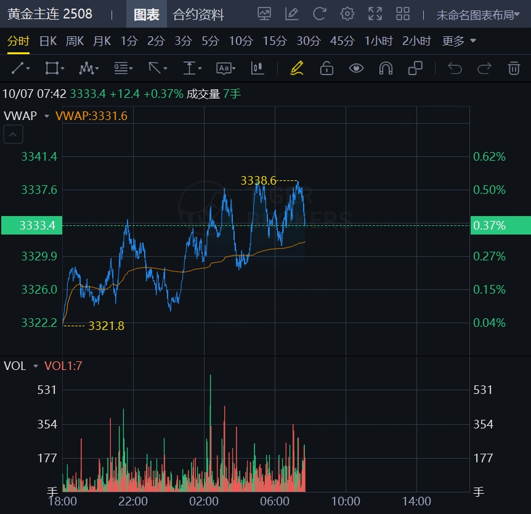Toggle the magnet snap mode
Image resolution: width=531 pixels, height=514 pixels.
tap(386, 68)
